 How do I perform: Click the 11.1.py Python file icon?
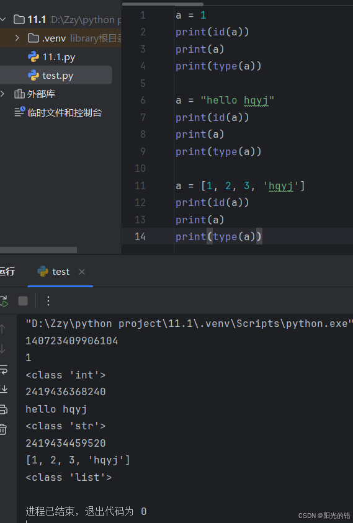pos(34,56)
